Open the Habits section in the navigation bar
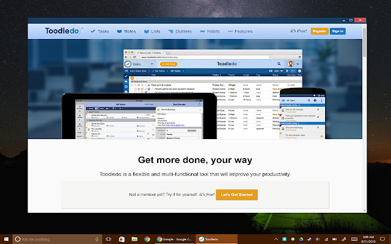 [x=210, y=31]
